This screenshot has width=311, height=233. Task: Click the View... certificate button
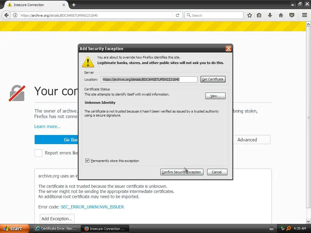click(x=215, y=96)
